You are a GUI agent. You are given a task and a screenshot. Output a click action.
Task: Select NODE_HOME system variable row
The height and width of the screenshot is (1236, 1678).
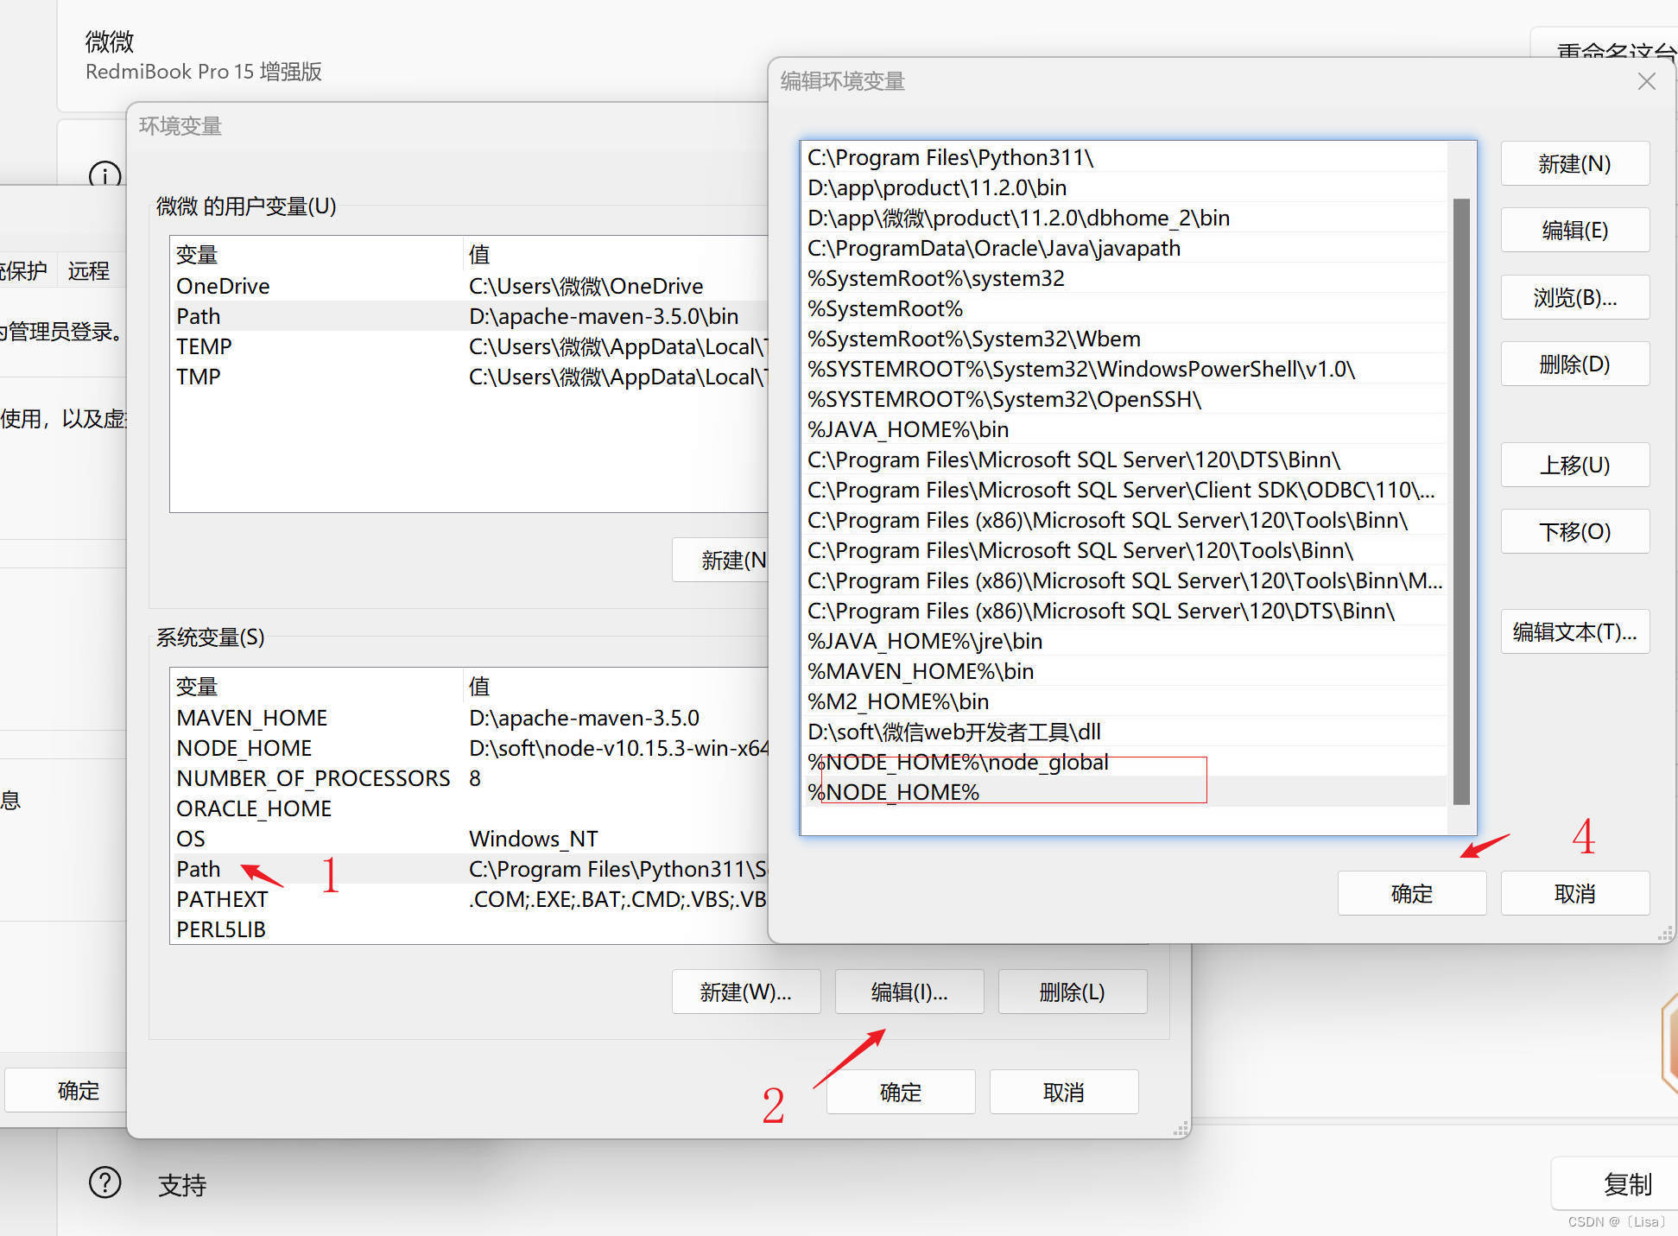(244, 748)
